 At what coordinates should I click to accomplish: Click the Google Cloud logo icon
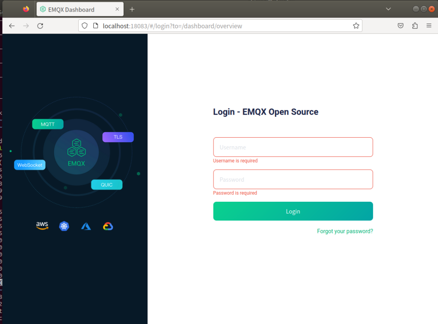(108, 226)
